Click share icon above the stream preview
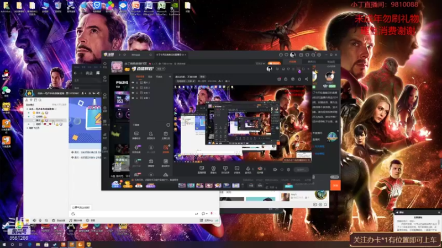442x248 pixels. pos(307,79)
